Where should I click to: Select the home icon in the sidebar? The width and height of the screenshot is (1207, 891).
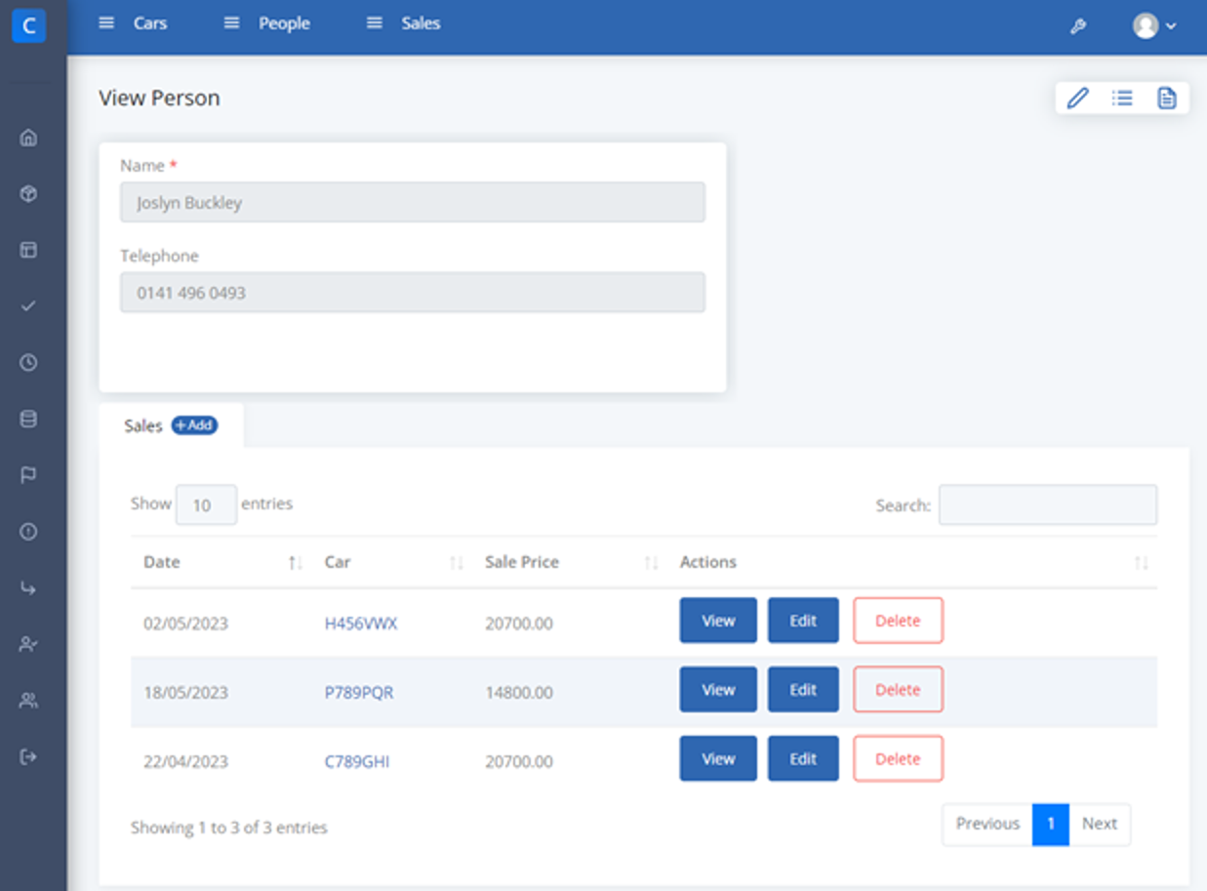(x=29, y=138)
